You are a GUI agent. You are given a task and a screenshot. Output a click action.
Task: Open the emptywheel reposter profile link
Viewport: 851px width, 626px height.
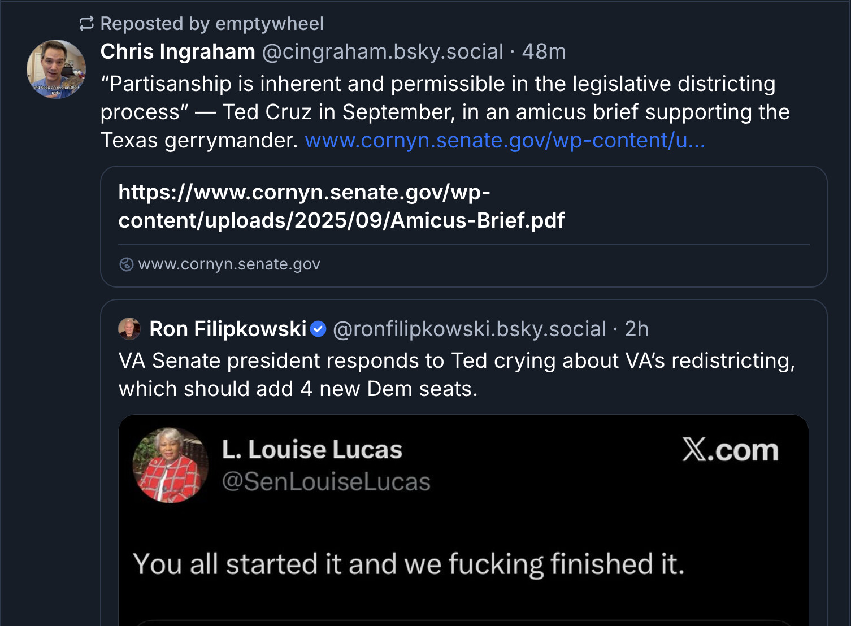pyautogui.click(x=270, y=24)
